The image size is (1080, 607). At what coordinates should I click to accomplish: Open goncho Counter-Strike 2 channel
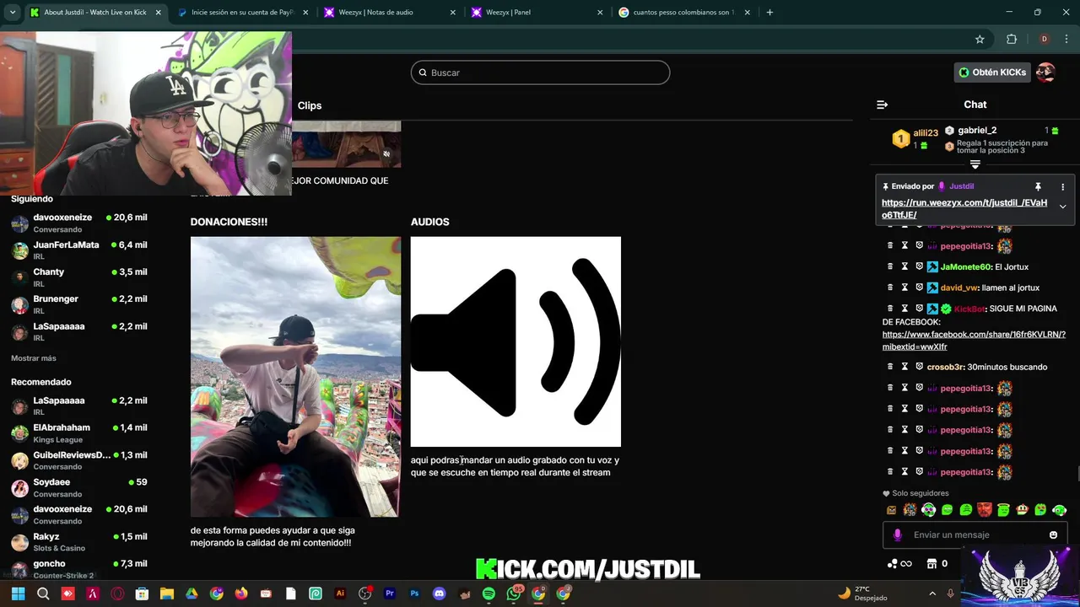click(79, 569)
